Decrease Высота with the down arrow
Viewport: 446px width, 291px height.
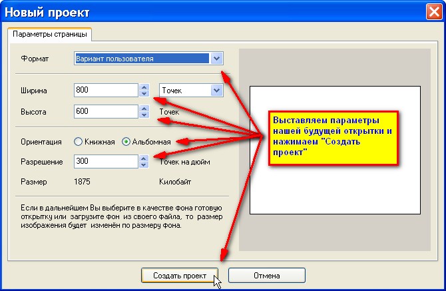[x=144, y=115]
